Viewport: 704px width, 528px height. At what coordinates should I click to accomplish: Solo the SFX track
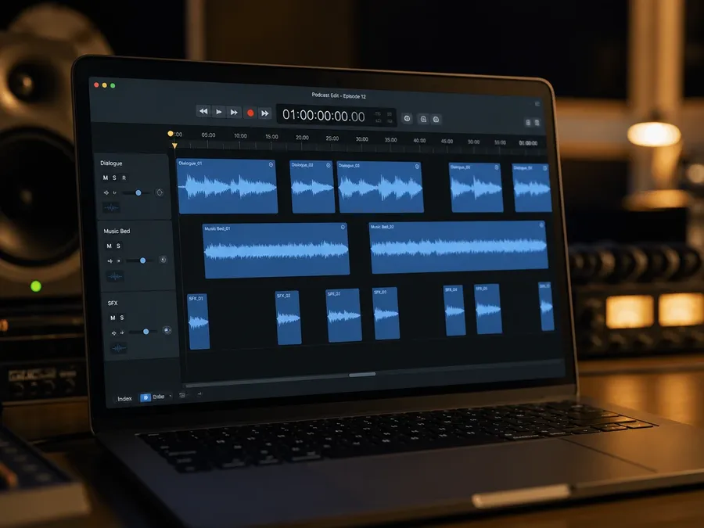122,318
